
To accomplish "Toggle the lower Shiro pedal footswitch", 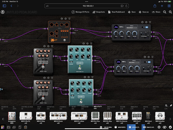I will (x=81, y=102).
